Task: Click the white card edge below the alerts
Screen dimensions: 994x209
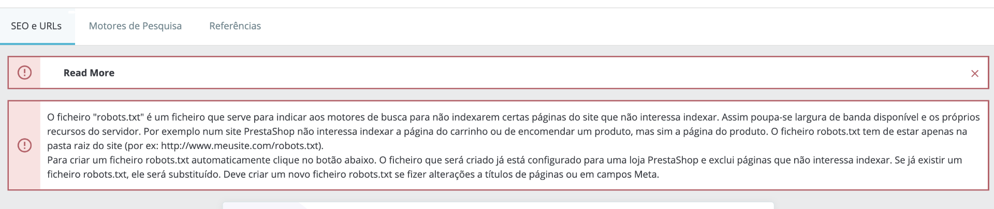Action: 498,205
